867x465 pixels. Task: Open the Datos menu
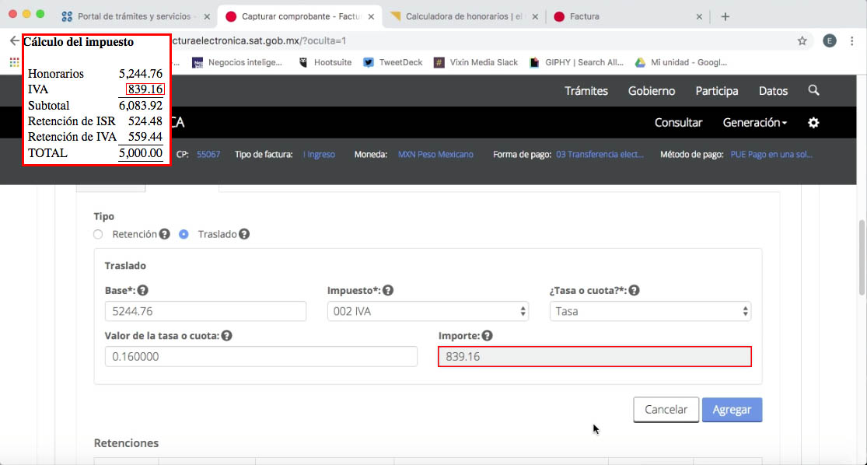[773, 91]
